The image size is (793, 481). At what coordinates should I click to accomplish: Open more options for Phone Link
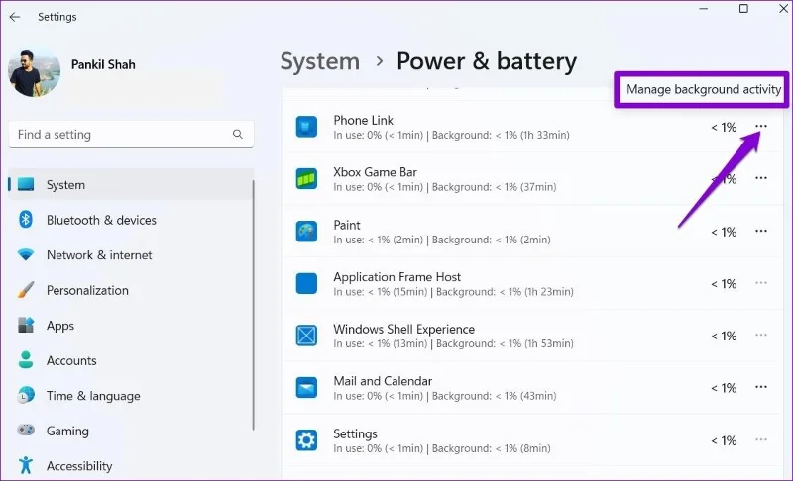[761, 126]
